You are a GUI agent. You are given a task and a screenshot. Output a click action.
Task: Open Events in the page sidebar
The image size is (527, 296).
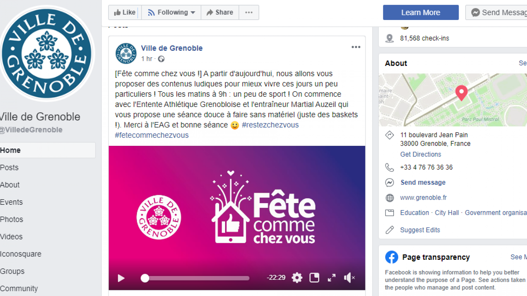point(11,202)
